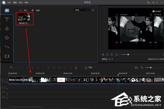
Task: Open the three-dot more options menu
Action: pos(157,2)
